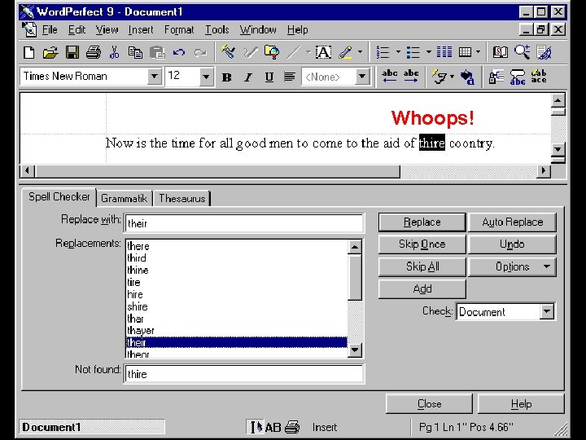Click the Skip All button
Image resolution: width=586 pixels, height=440 pixels.
pos(422,266)
